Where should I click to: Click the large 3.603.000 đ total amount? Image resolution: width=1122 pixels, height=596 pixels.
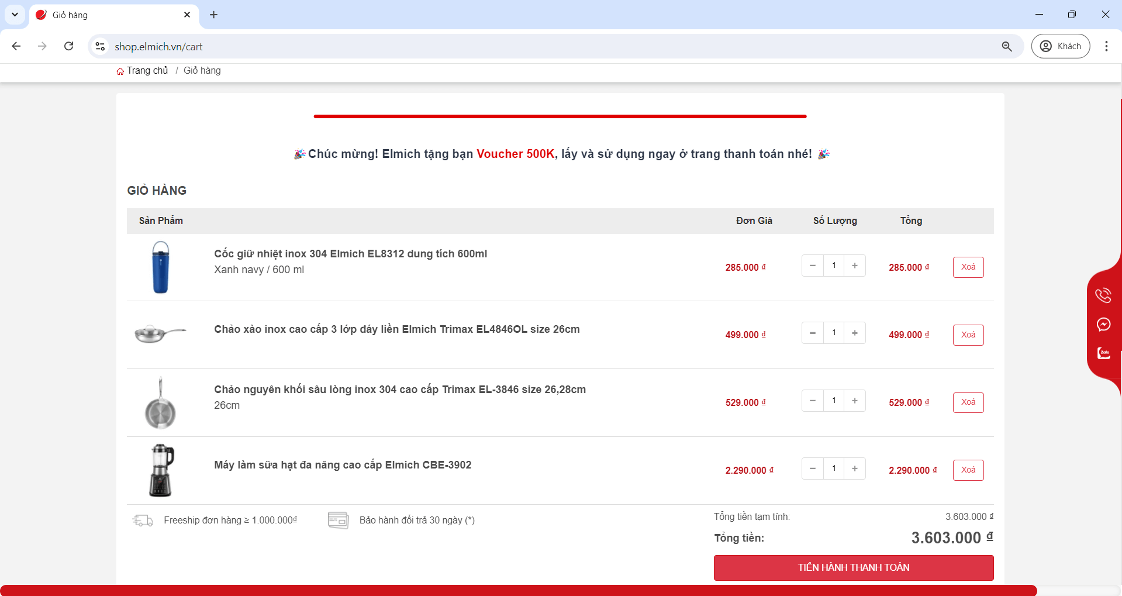click(952, 538)
